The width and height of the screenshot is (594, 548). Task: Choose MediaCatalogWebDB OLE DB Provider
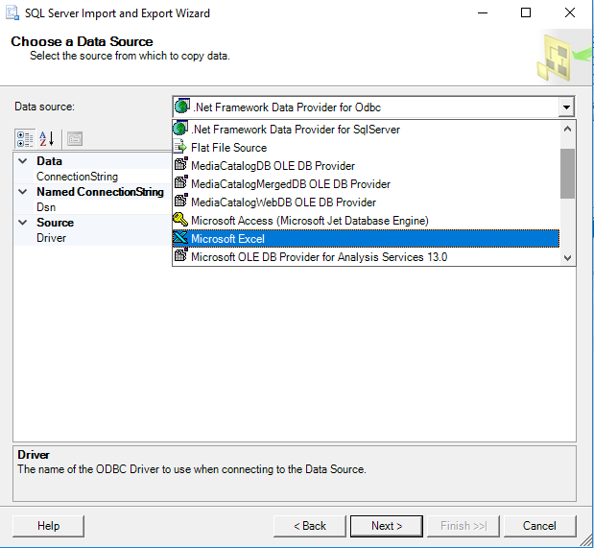click(366, 202)
